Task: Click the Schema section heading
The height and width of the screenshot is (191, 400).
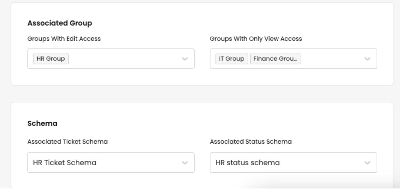Action: coord(42,123)
